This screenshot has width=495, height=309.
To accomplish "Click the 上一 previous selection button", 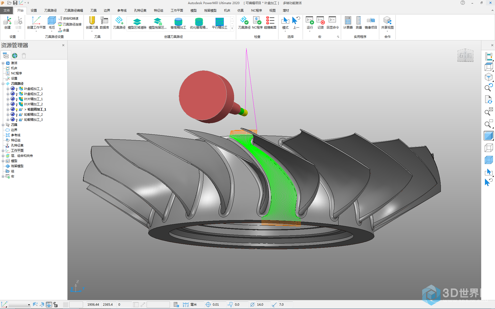I will (x=296, y=23).
